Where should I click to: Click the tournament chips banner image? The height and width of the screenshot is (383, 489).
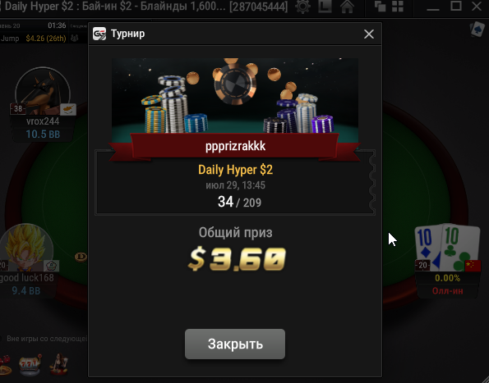click(235, 100)
